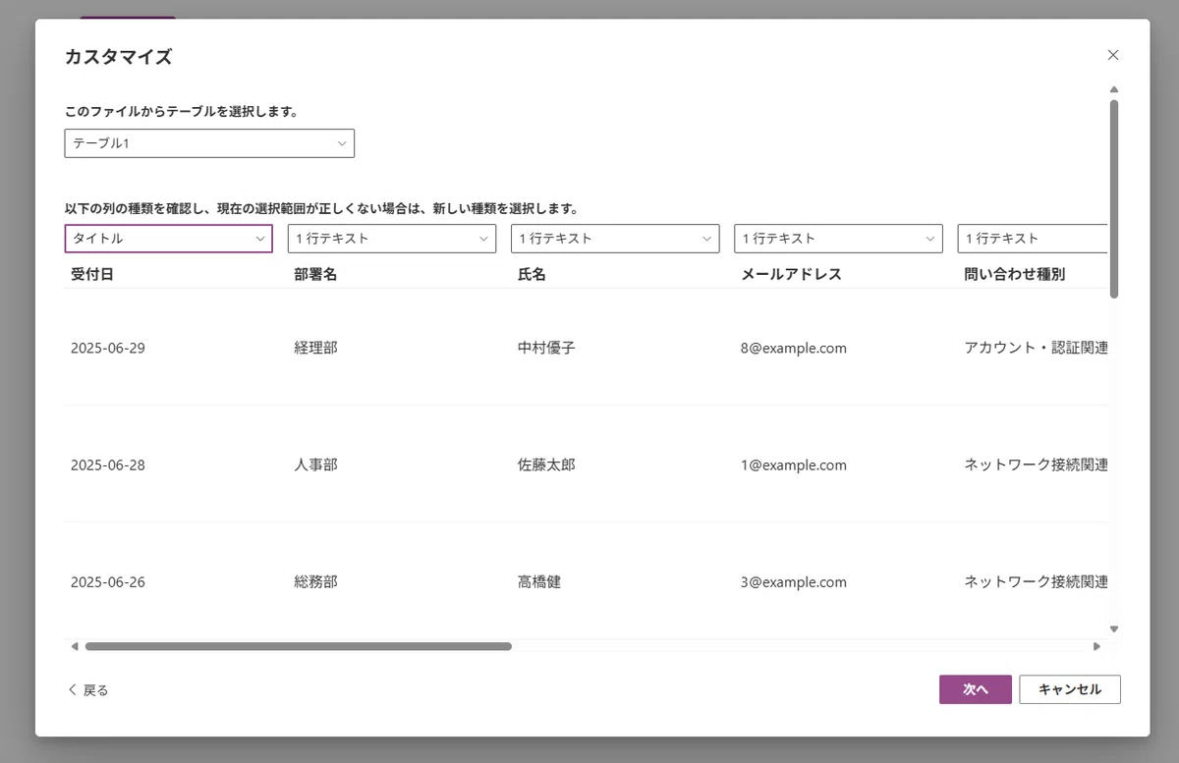Change column type dropdown above 氏名
The width and height of the screenshot is (1179, 763).
pyautogui.click(x=615, y=239)
